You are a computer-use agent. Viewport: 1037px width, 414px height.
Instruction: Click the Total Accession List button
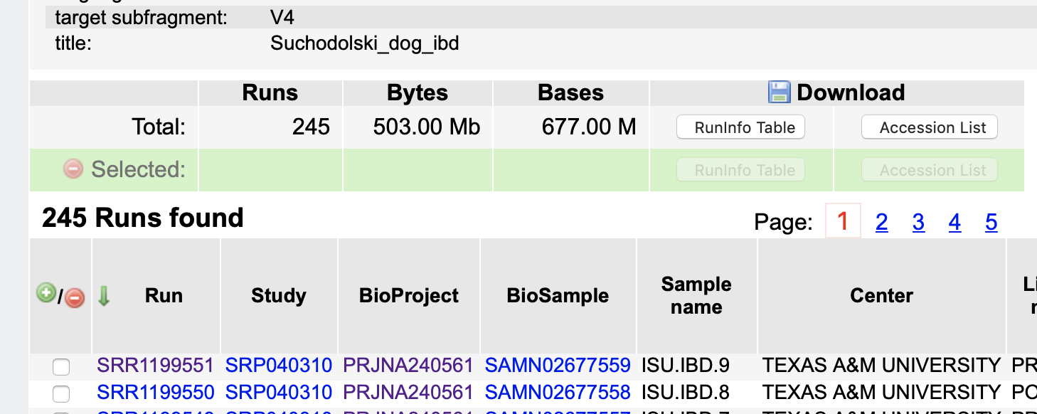930,127
